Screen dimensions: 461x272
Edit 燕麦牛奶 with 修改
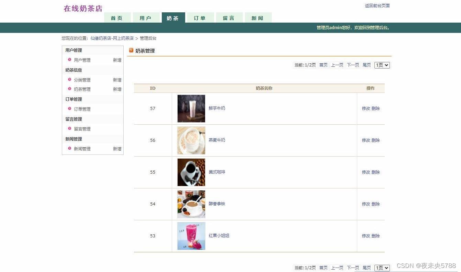point(366,140)
